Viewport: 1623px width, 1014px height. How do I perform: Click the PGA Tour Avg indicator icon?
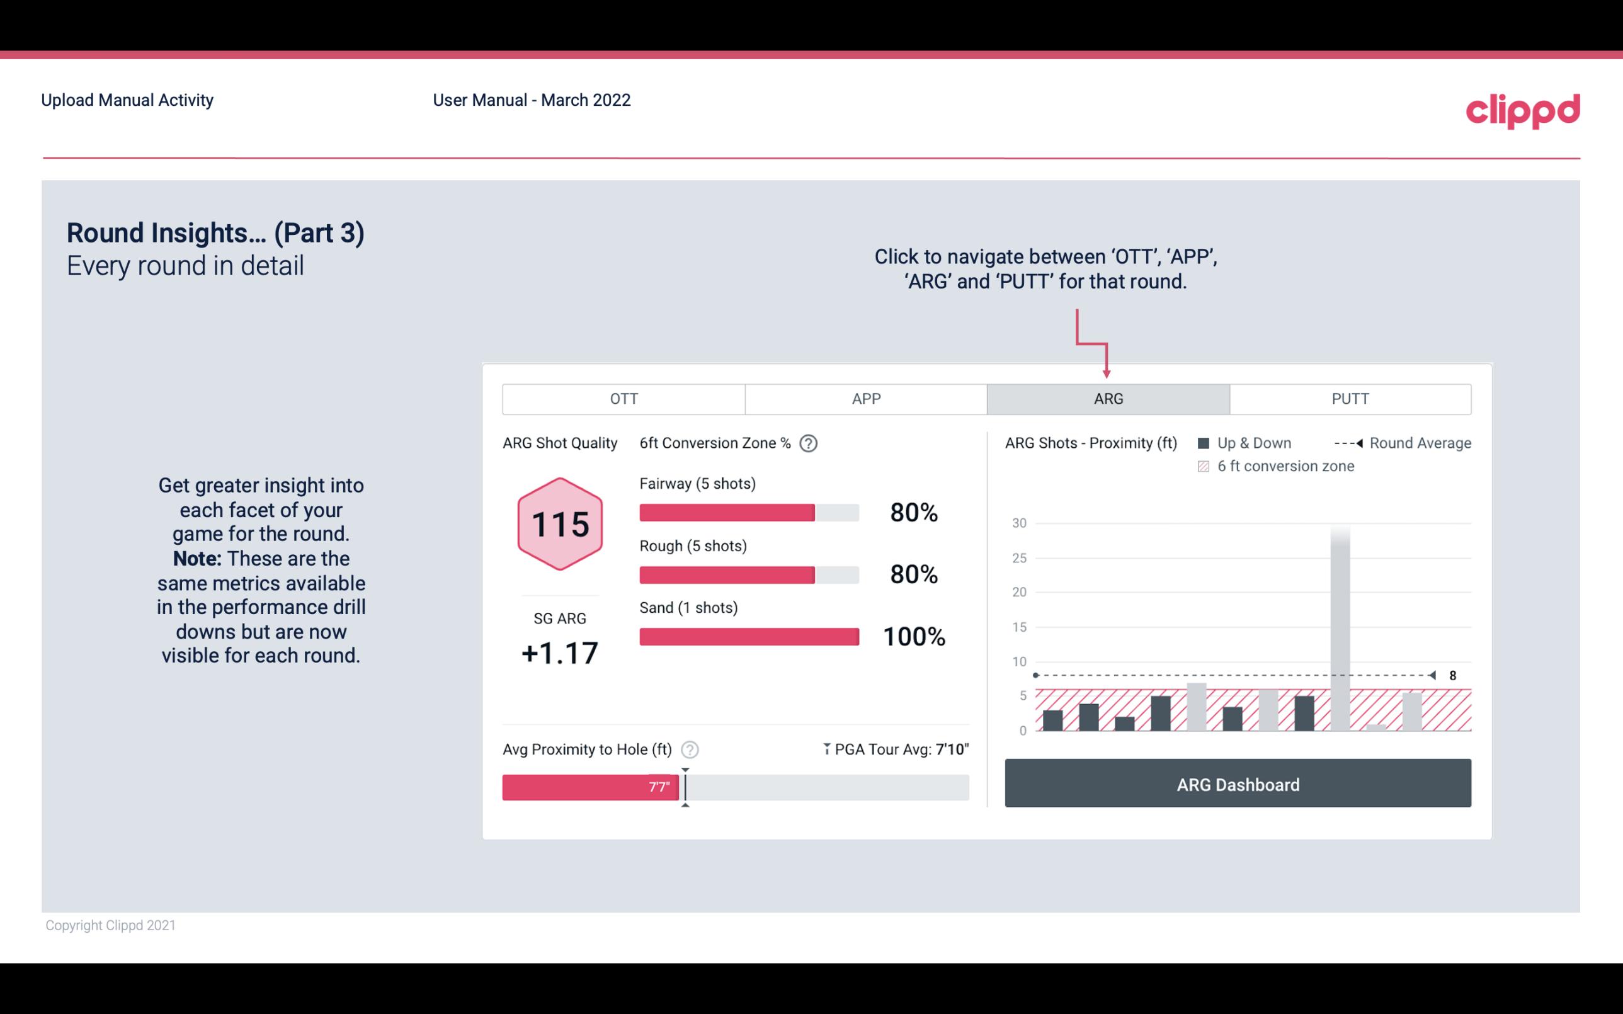(822, 749)
